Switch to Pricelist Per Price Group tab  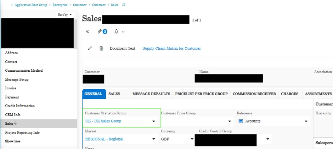(201, 94)
